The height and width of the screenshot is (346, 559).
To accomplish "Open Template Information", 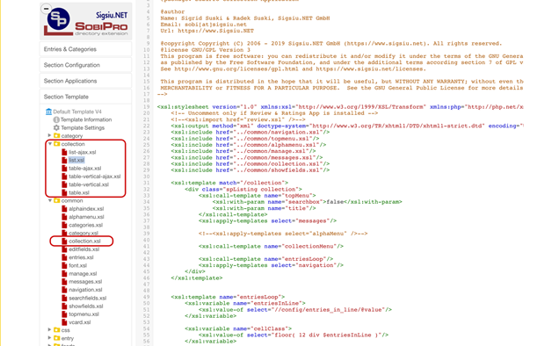I will pyautogui.click(x=86, y=119).
